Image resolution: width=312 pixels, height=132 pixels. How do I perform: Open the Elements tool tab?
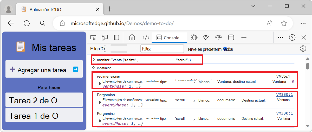point(146,38)
